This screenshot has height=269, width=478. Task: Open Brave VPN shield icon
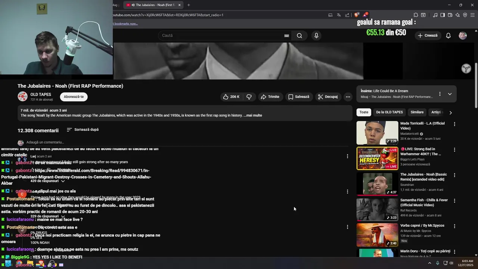465,15
